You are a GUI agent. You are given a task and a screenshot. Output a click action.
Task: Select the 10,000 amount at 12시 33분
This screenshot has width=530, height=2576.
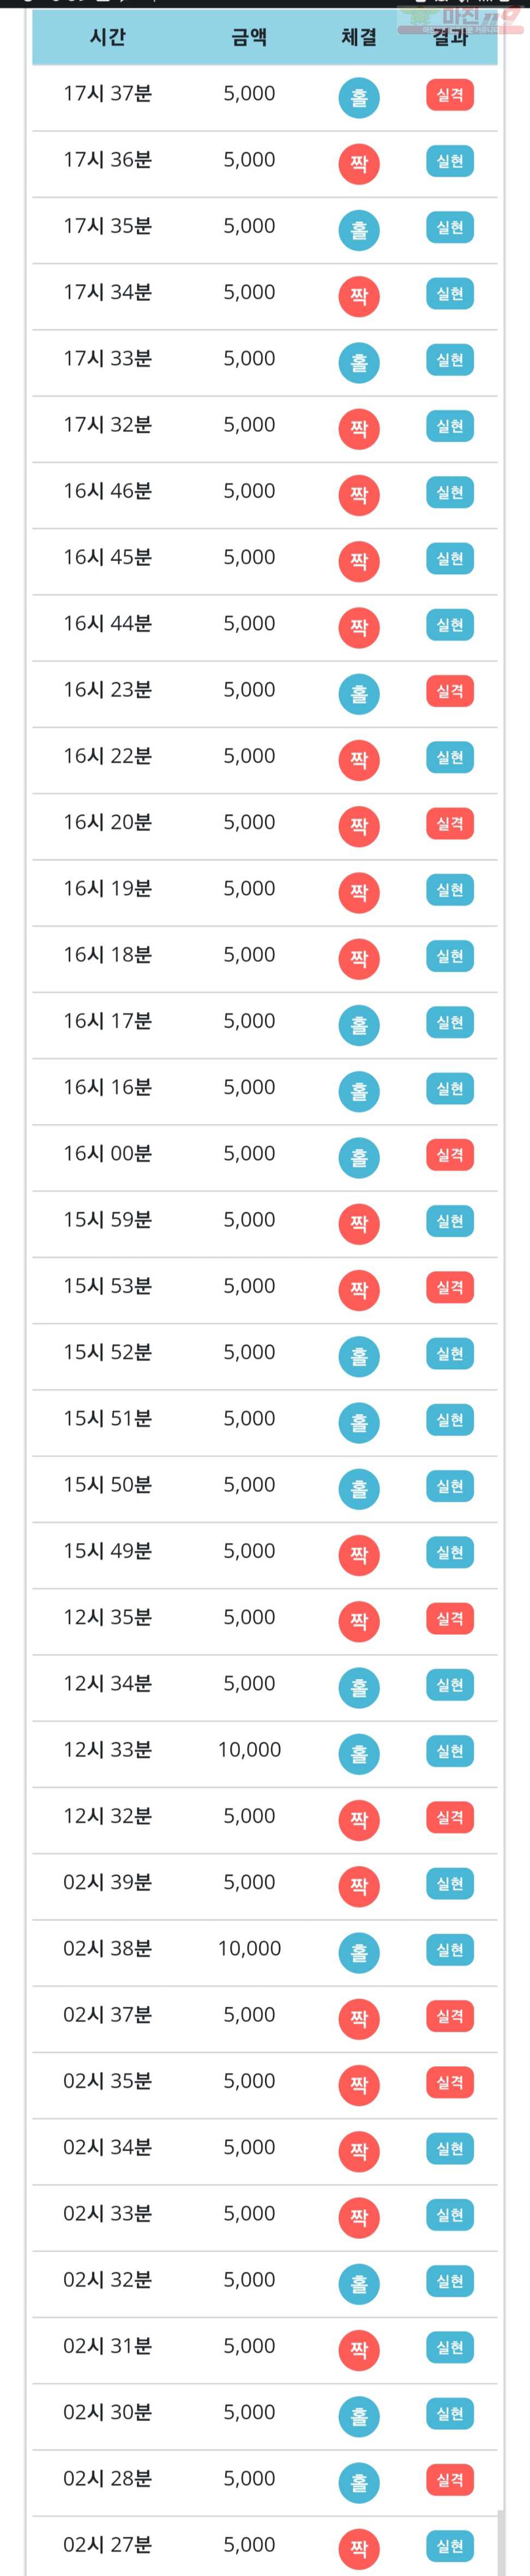249,1749
